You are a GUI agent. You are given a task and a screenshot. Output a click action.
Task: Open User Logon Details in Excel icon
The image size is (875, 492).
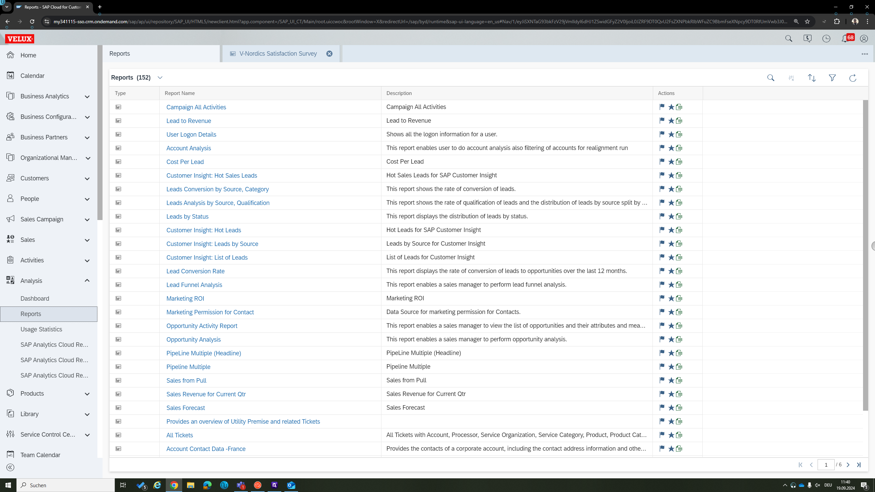pyautogui.click(x=679, y=134)
